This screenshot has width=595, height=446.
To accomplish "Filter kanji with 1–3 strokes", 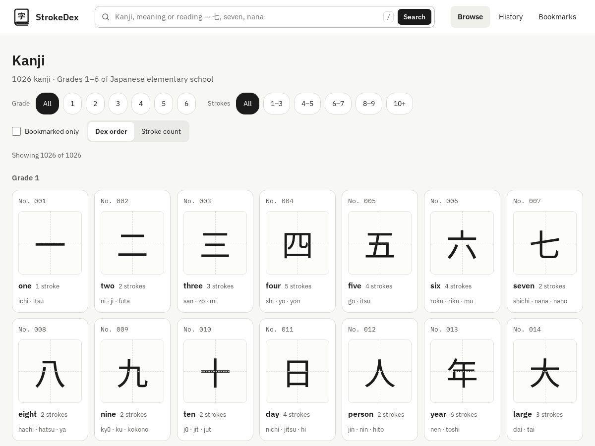I will point(277,104).
